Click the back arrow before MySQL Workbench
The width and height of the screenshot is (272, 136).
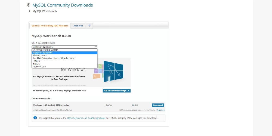[29, 11]
